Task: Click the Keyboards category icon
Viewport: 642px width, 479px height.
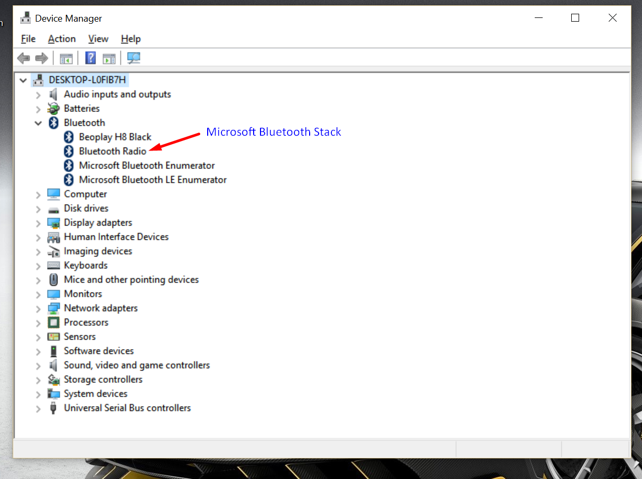Action: pyautogui.click(x=53, y=266)
